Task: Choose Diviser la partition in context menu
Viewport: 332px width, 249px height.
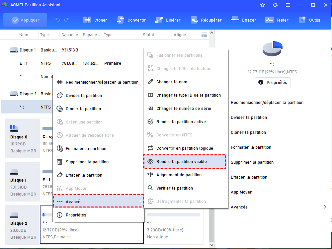Action: (x=99, y=96)
